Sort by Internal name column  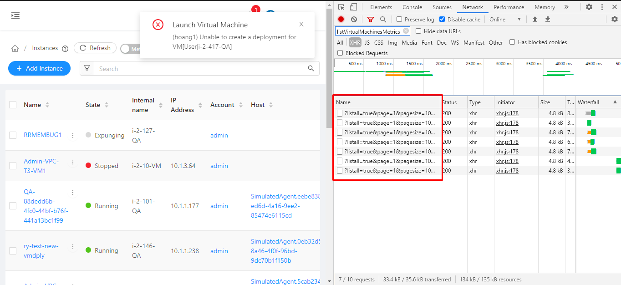[x=147, y=105]
